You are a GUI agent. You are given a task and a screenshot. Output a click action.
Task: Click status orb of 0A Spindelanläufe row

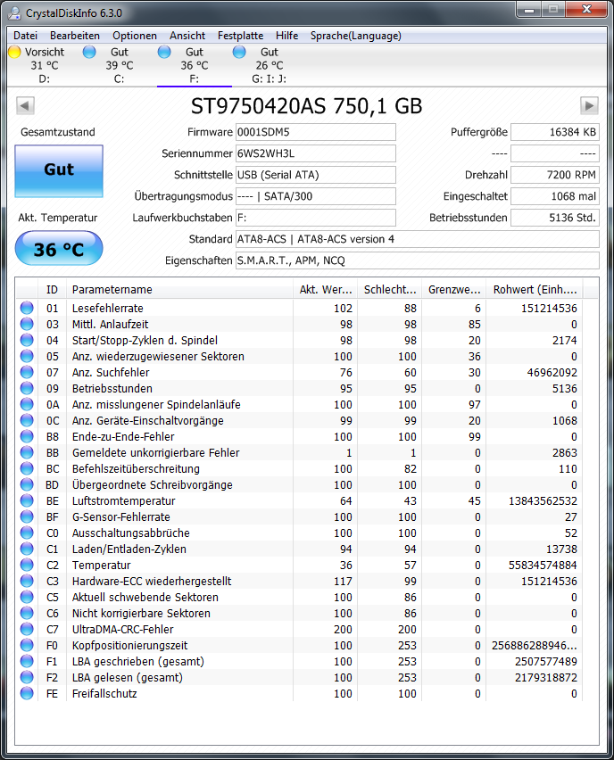(x=27, y=404)
